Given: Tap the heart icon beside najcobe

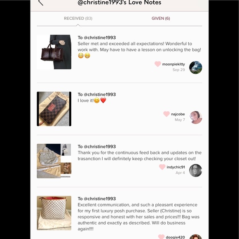Looking at the screenshot, I should pyautogui.click(x=166, y=114).
